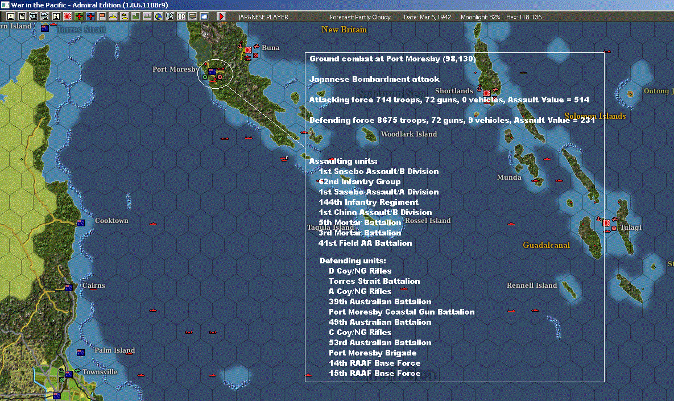Click the green ship silhouette toolbar icon
This screenshot has width=674, height=401.
147,16
